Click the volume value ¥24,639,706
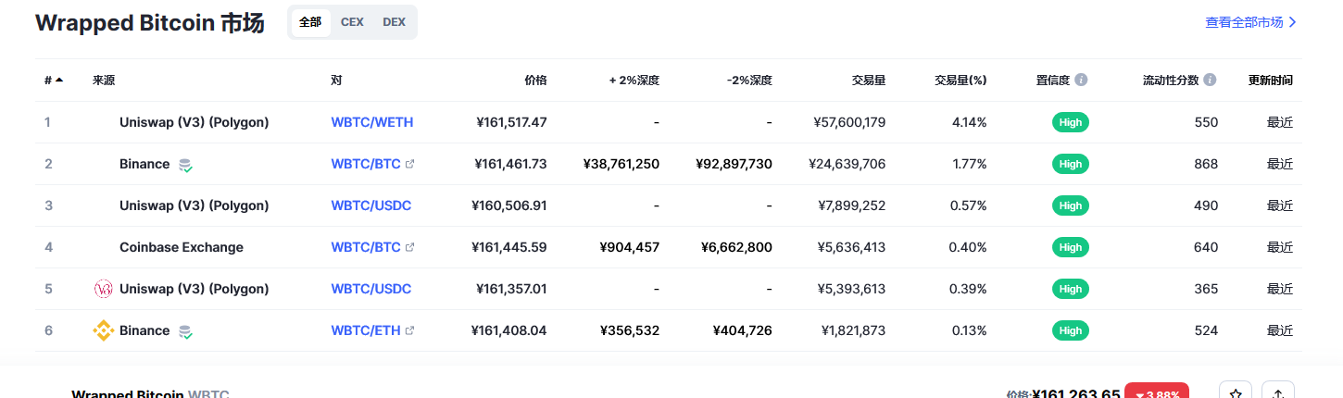Image resolution: width=1343 pixels, height=398 pixels. click(847, 164)
